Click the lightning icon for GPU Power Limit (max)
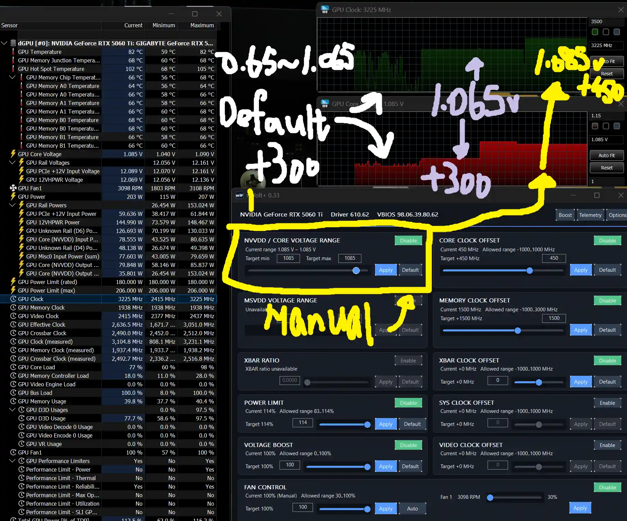This screenshot has width=627, height=521. click(x=13, y=291)
